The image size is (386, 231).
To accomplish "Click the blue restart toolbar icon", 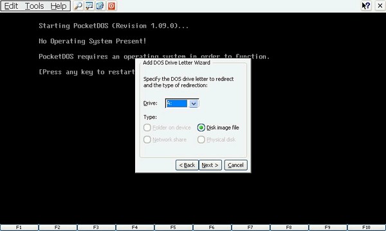I will tap(100, 6).
